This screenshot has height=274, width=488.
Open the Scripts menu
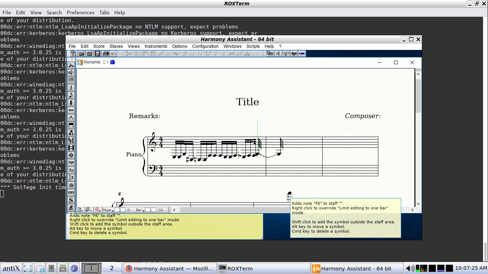tap(253, 46)
